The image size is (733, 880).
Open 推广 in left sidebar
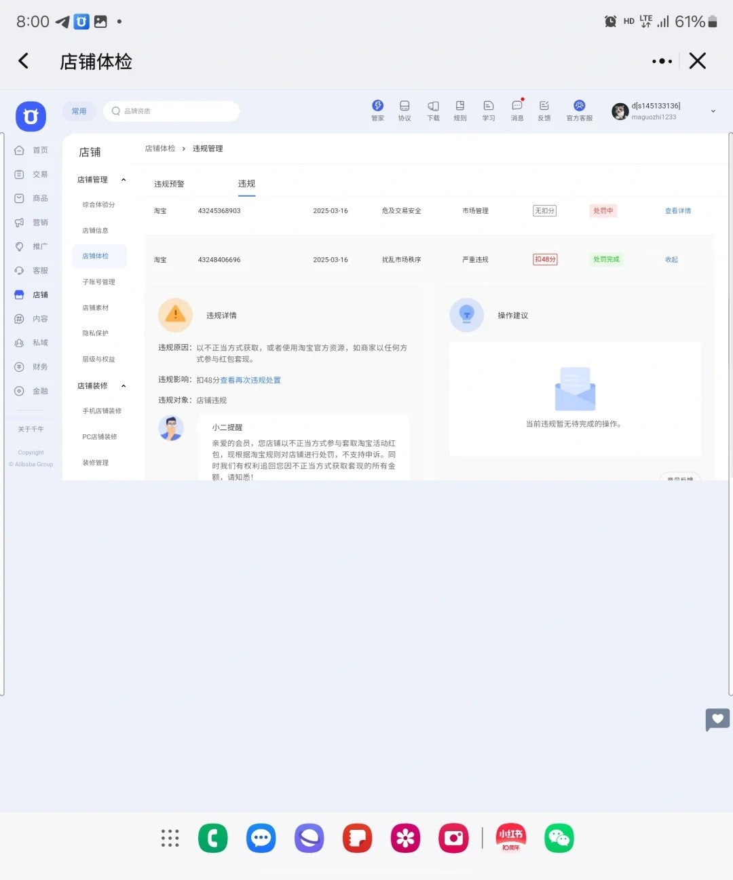pos(31,246)
